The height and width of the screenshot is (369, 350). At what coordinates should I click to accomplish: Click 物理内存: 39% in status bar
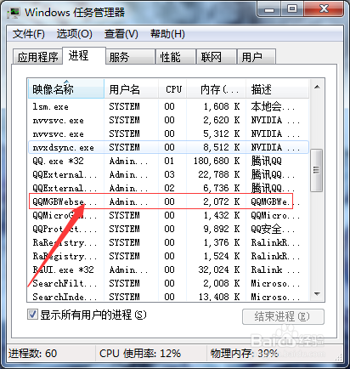coord(244,354)
